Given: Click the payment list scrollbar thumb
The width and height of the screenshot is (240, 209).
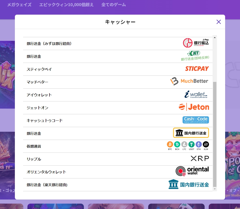Looking at the screenshot, I should [x=215, y=134].
